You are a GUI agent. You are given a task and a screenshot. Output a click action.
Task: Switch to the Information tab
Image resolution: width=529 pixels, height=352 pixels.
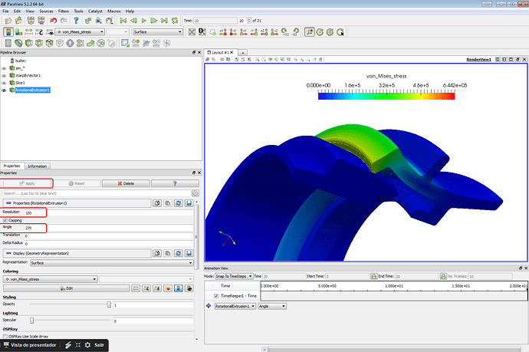click(37, 166)
